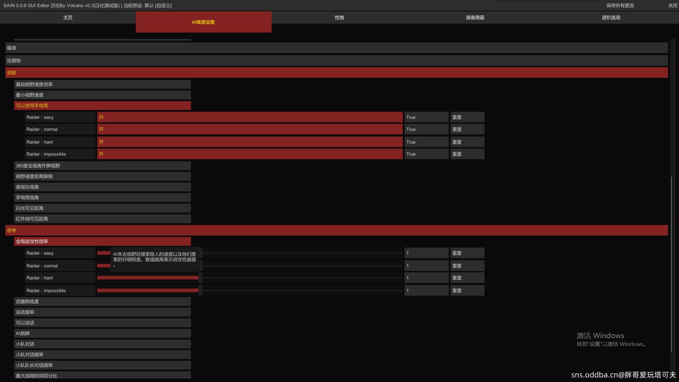Click 保存所有更改 to save changes
679x382 pixels.
pos(620,5)
